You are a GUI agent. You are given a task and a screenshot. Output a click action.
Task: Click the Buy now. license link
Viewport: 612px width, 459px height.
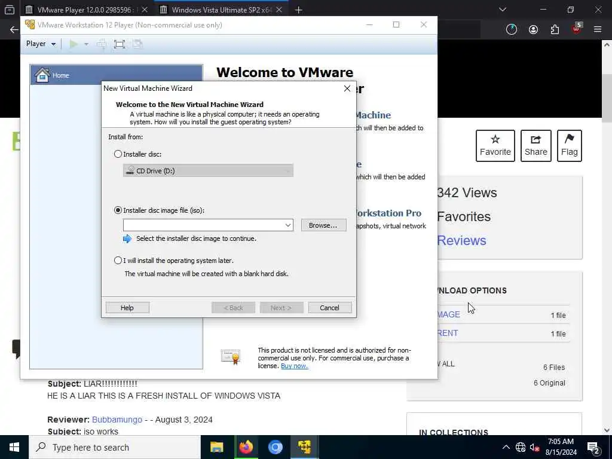click(x=294, y=366)
